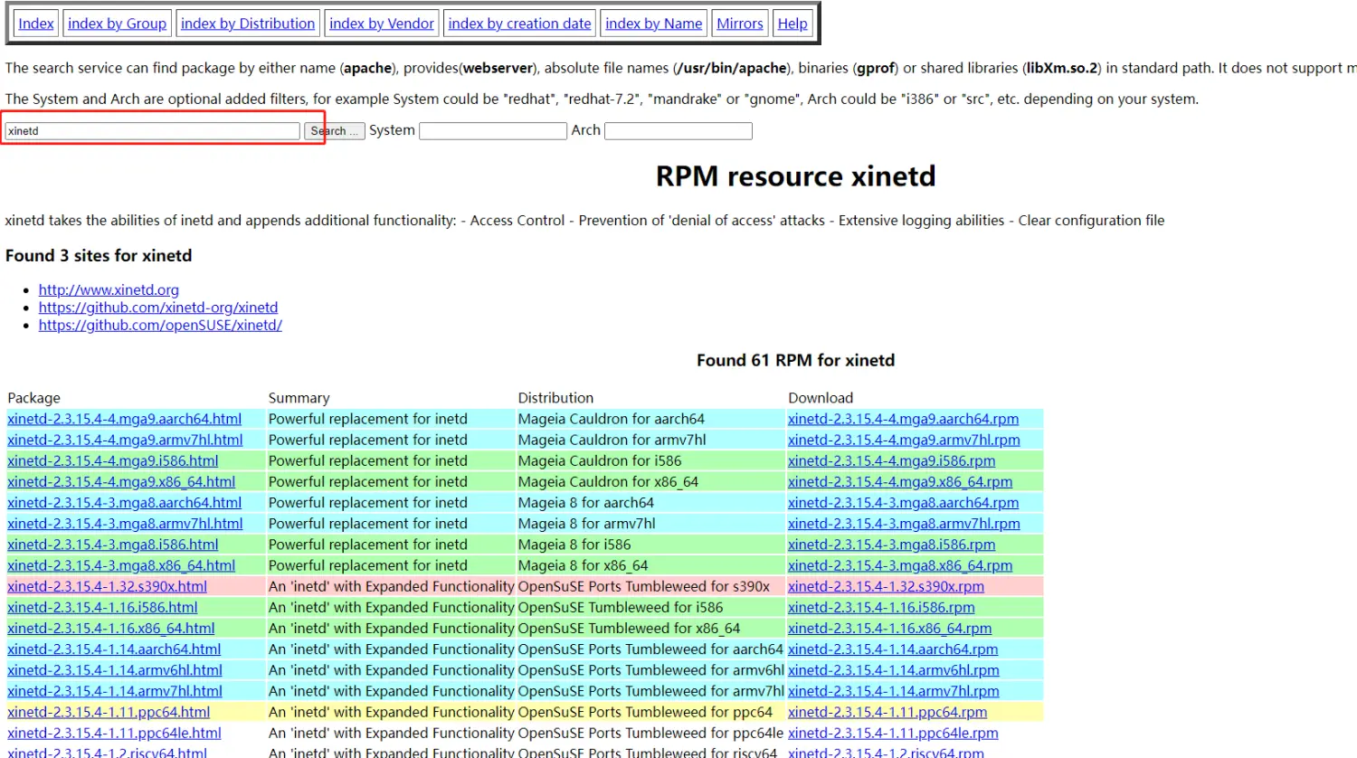Open xinetd-2.3.15.4-1.11.ppc64le.html package page
This screenshot has width=1357, height=758.
114,733
